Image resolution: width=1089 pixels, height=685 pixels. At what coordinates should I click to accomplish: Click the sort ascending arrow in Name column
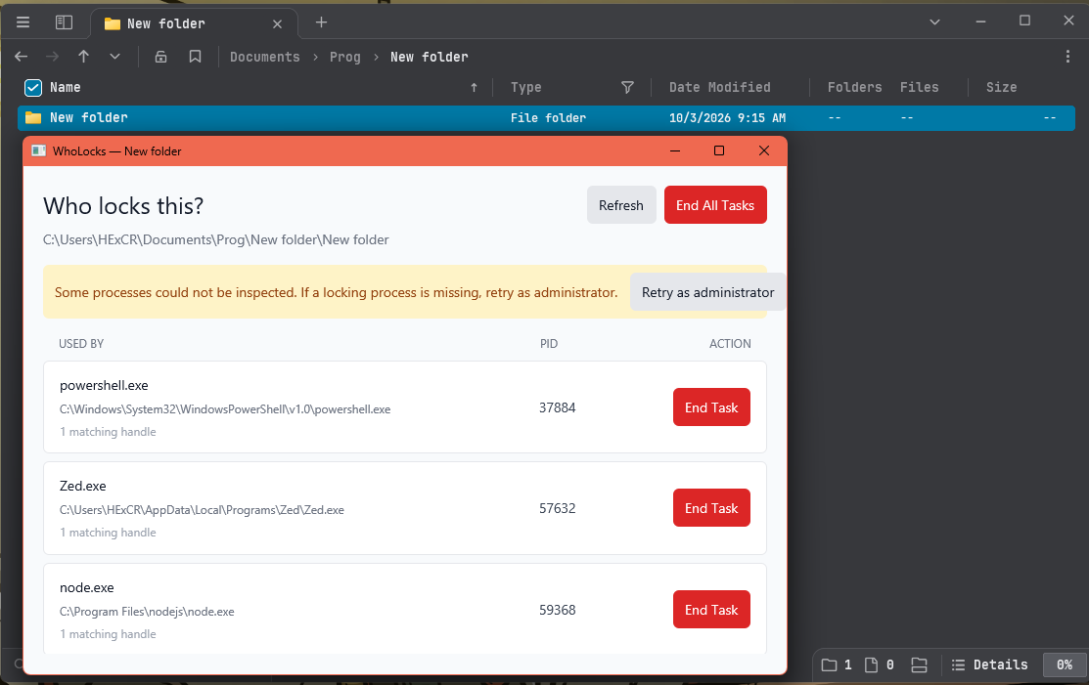(474, 87)
